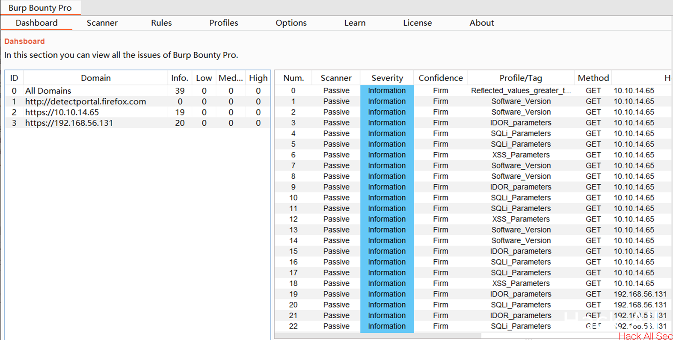673x340 pixels.
Task: Click host 10.10.14.65 in issue row 15
Action: pyautogui.click(x=634, y=251)
